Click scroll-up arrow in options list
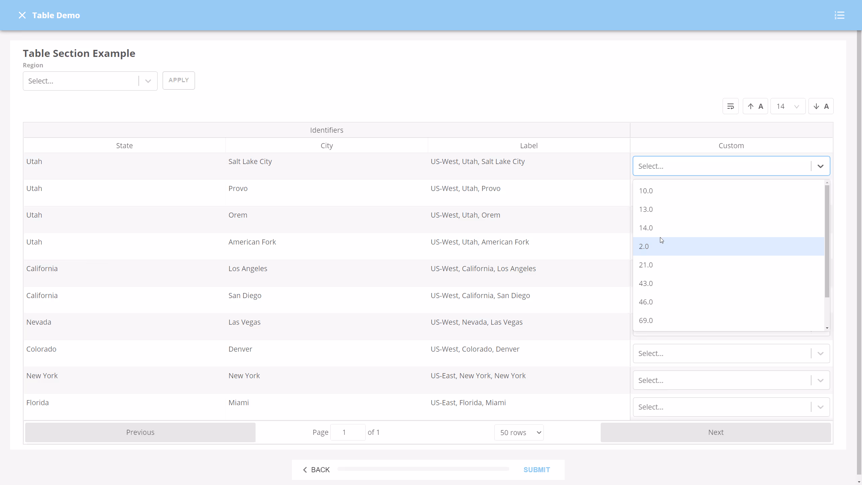Viewport: 862px width, 485px height. 827,183
